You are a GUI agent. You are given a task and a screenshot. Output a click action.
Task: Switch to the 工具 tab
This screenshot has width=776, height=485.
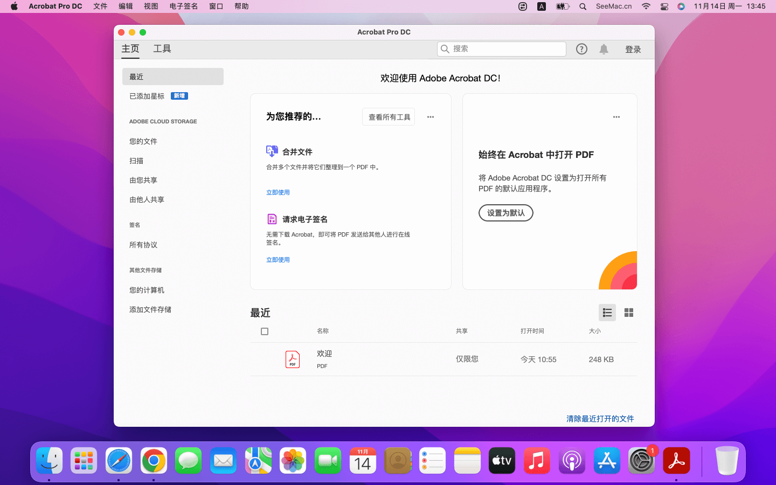coord(162,49)
